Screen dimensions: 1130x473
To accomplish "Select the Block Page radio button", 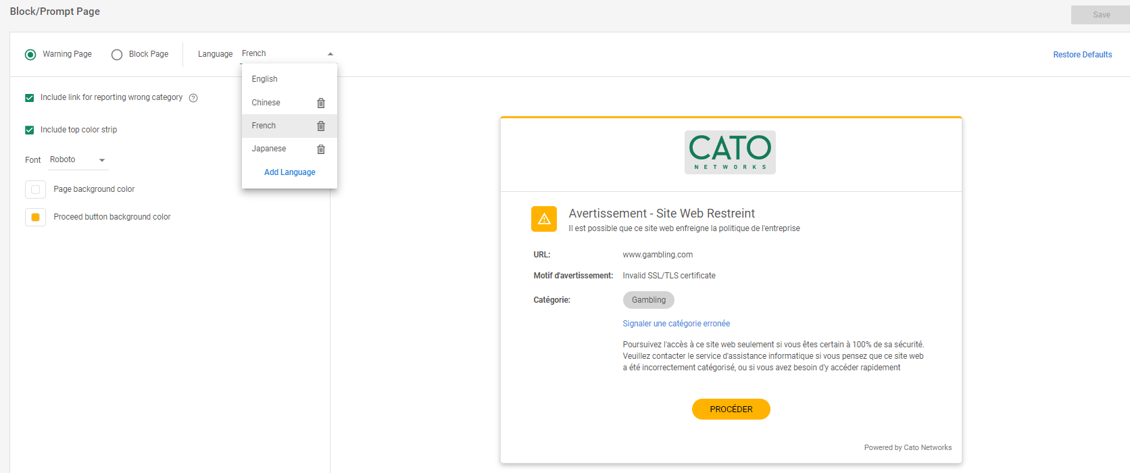I will 117,55.
